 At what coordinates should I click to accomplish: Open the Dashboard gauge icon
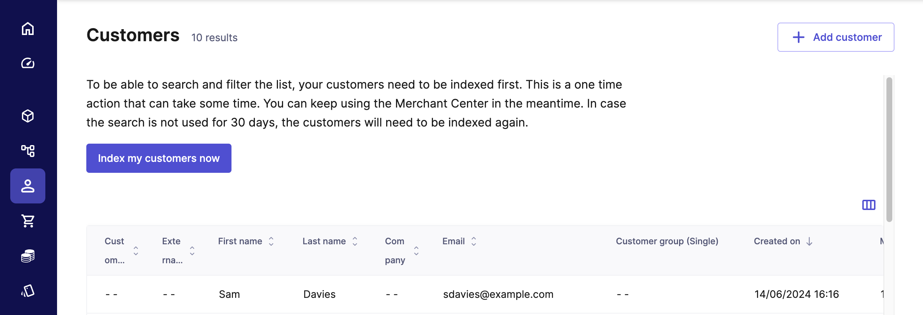coord(28,63)
